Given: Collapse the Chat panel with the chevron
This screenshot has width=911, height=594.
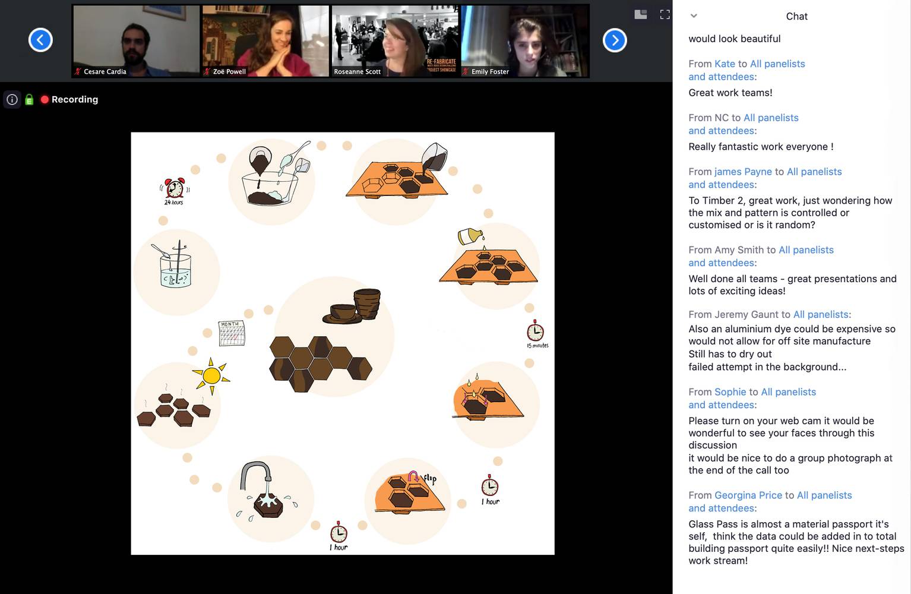Looking at the screenshot, I should click(694, 16).
